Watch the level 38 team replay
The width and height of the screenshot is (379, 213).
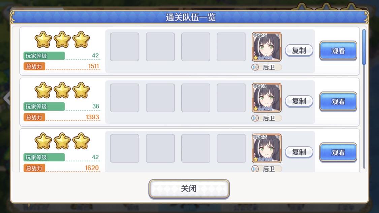pos(338,101)
